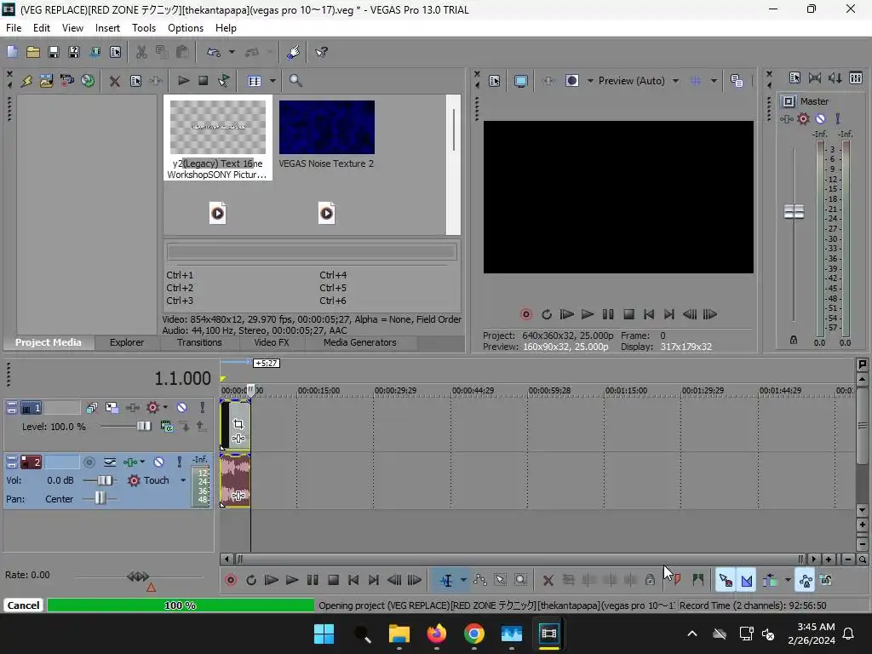872x654 pixels.
Task: Expand dropdown next to Auto Crossfade tool
Action: tap(788, 580)
